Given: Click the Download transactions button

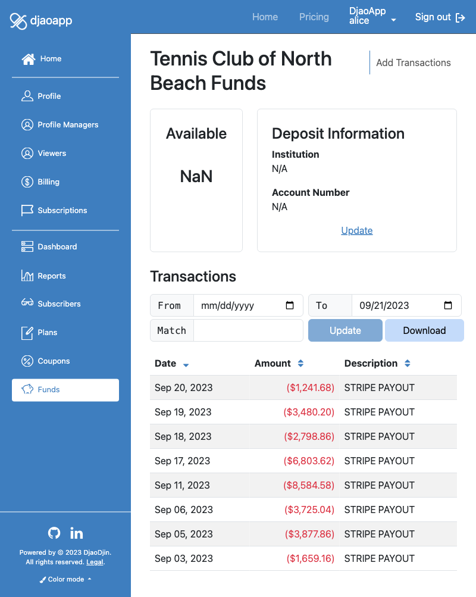Looking at the screenshot, I should pyautogui.click(x=424, y=330).
